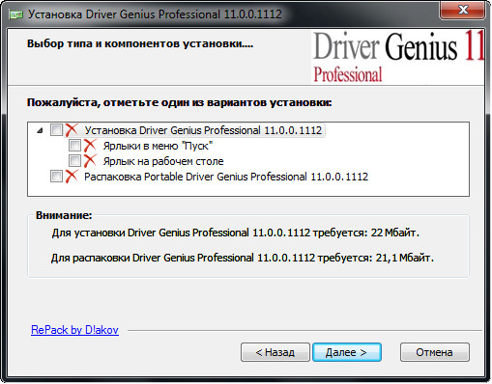Click the red X icon beside Ярлыки в меню "Пуск"
The image size is (492, 384).
[90, 146]
